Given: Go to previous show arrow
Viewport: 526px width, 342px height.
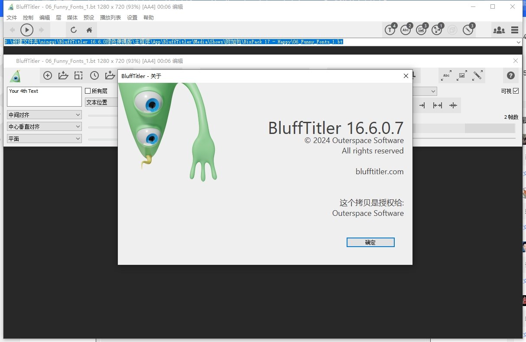Looking at the screenshot, I should tap(12, 30).
